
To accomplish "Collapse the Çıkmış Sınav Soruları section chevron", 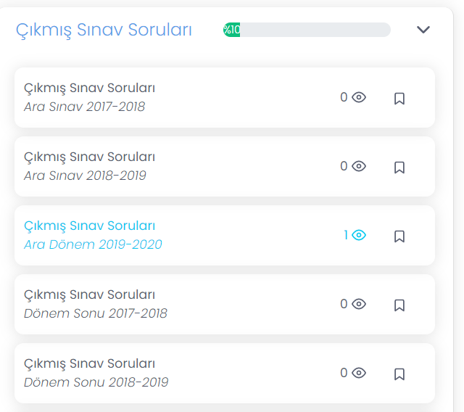I will [x=423, y=30].
